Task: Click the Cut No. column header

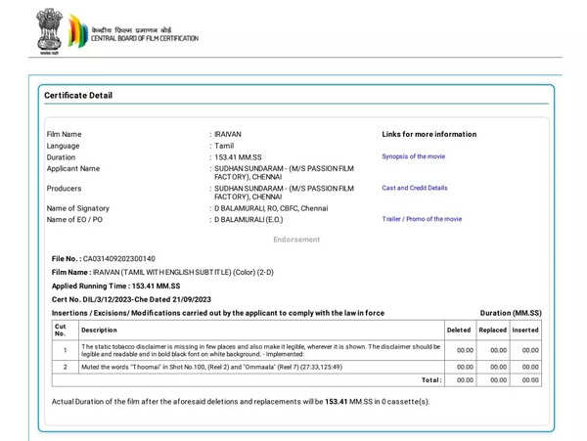Action: coord(61,330)
